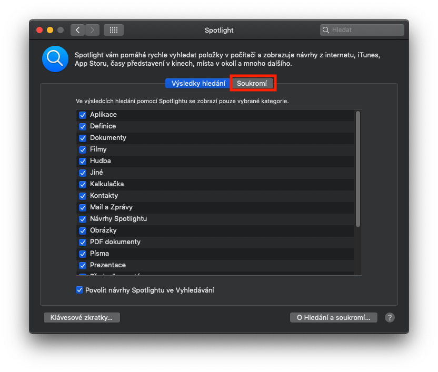Select the Návrhy Spotlightu row label
The image size is (438, 372).
point(118,219)
